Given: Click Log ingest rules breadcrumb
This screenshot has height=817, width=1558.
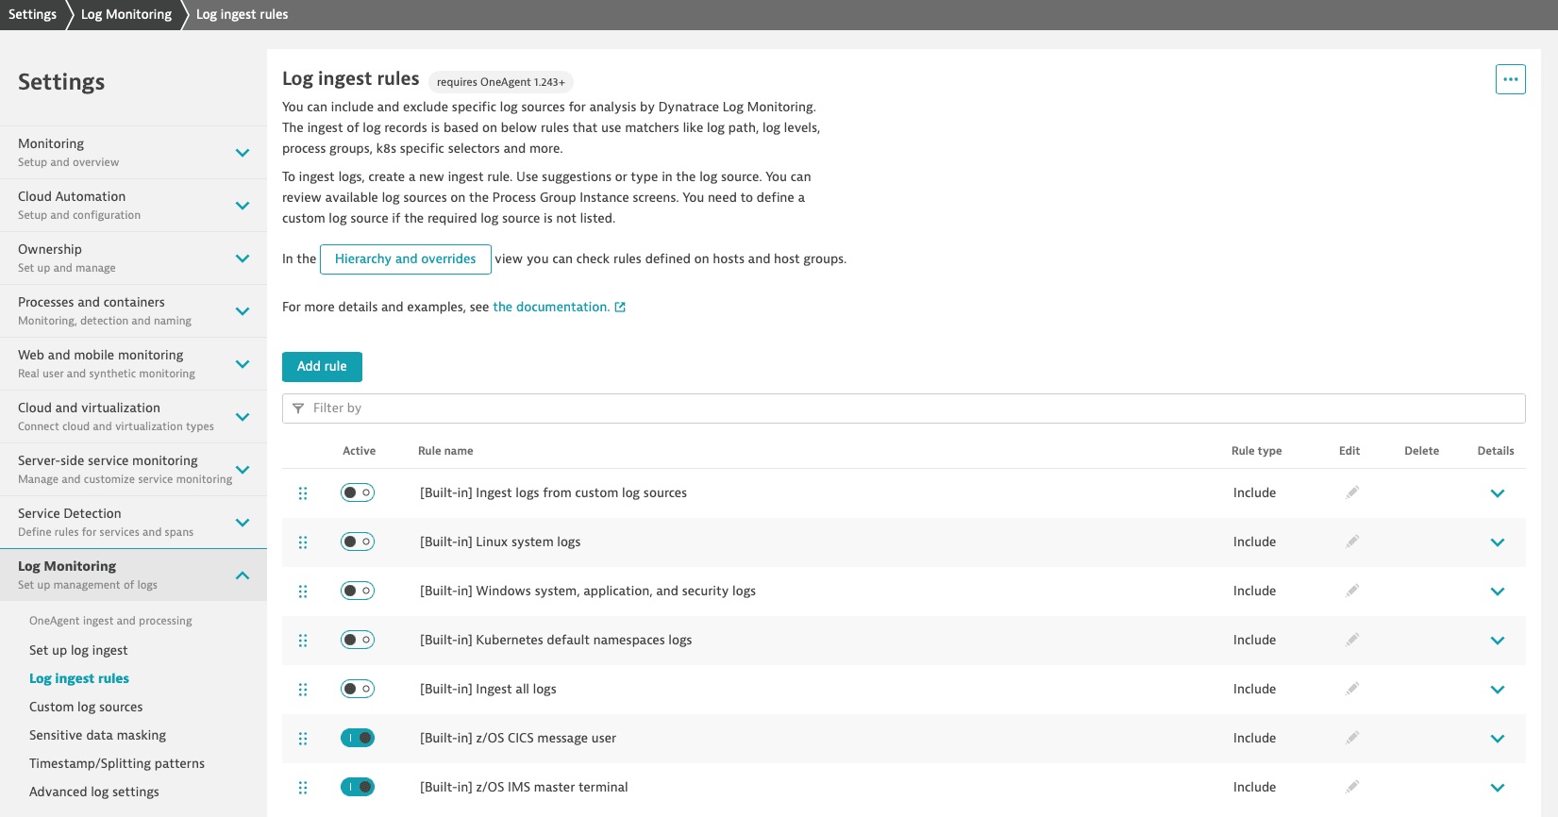Looking at the screenshot, I should tap(242, 14).
